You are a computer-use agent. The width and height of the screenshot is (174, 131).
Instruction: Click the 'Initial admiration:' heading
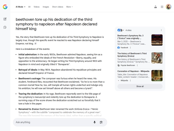(28, 54)
